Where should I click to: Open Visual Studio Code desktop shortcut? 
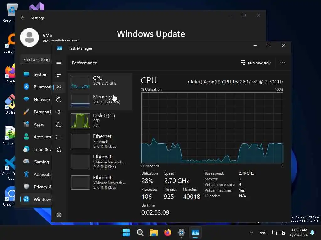(x=8, y=168)
